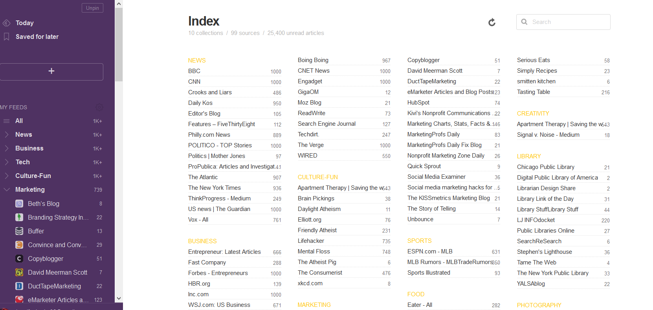Click the Buffer feed icon

[19, 231]
